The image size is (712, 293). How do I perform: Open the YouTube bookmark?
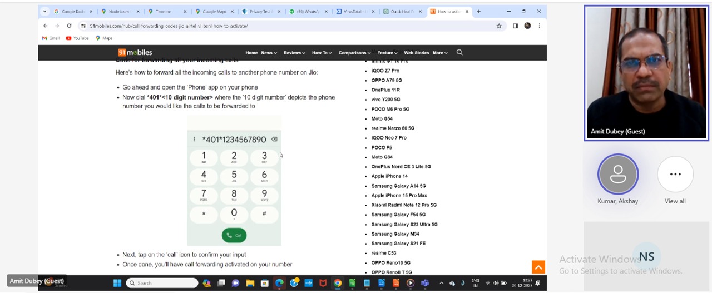tap(77, 38)
